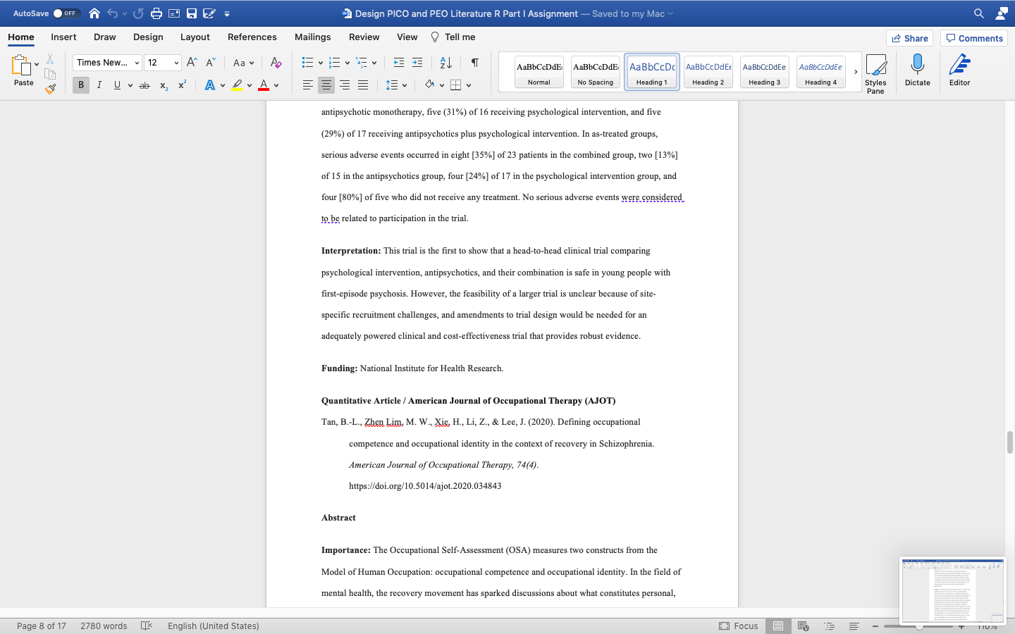Click the Share button
This screenshot has width=1015, height=634.
point(910,38)
